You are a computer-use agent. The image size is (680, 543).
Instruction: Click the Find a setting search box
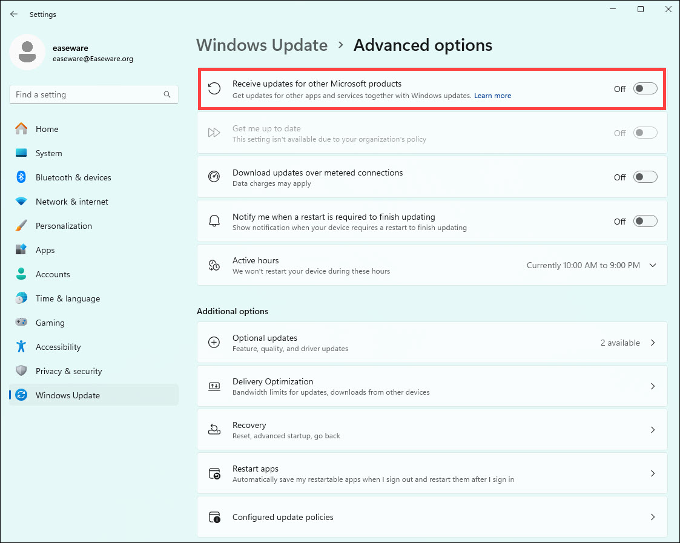[x=94, y=94]
